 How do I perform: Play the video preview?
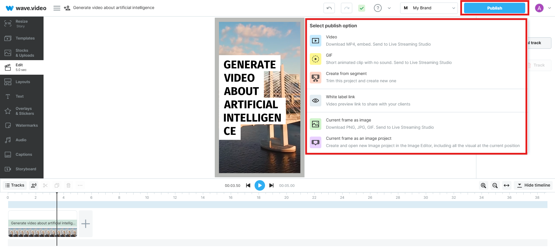(x=260, y=185)
